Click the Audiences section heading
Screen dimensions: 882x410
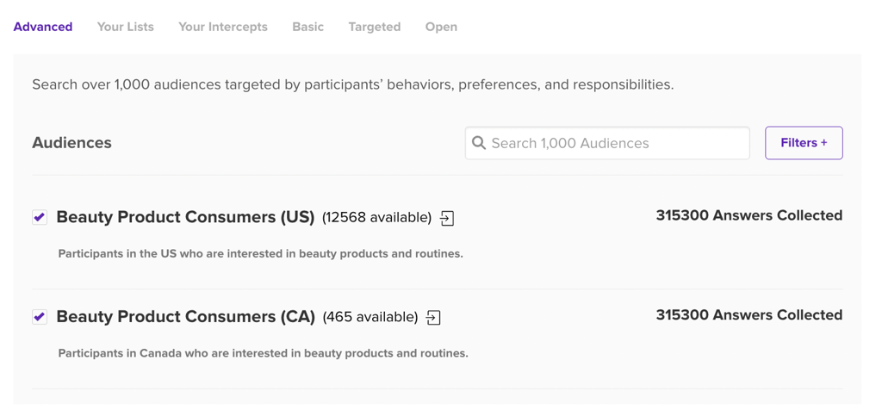pos(71,143)
